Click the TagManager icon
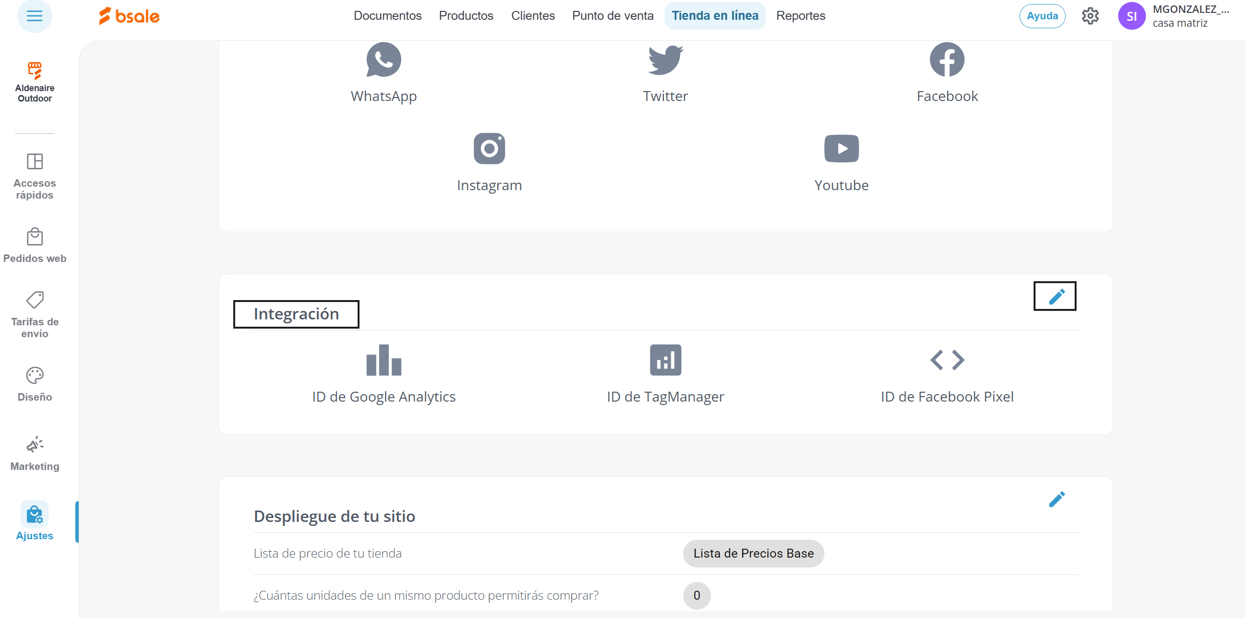The height and width of the screenshot is (618, 1245). (665, 360)
